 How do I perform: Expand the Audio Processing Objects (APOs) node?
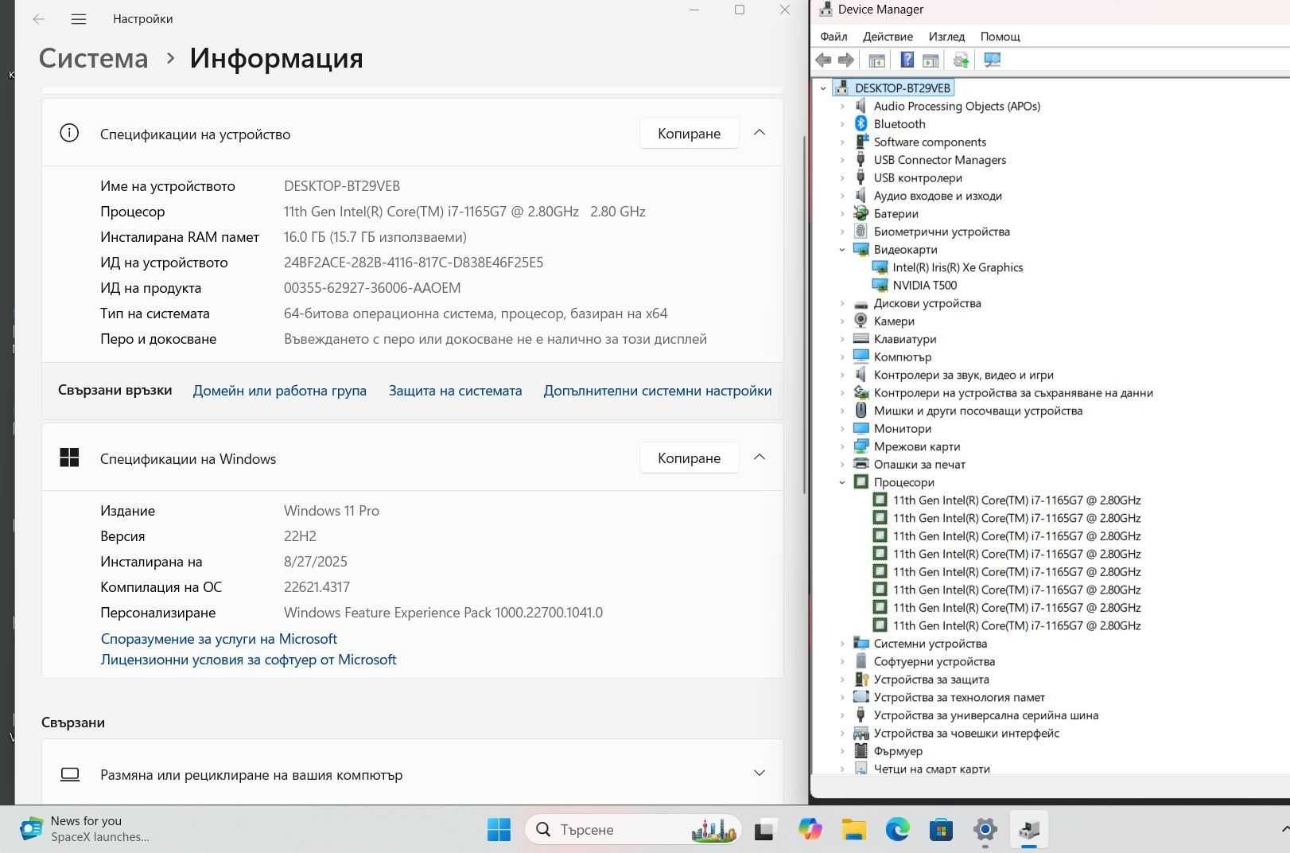[x=842, y=106]
